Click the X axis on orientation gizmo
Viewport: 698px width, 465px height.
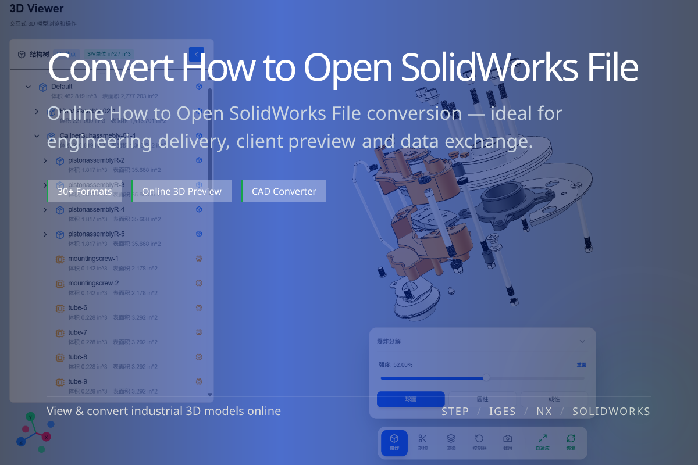pyautogui.click(x=47, y=437)
